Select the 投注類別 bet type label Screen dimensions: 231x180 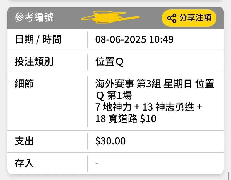(34, 61)
